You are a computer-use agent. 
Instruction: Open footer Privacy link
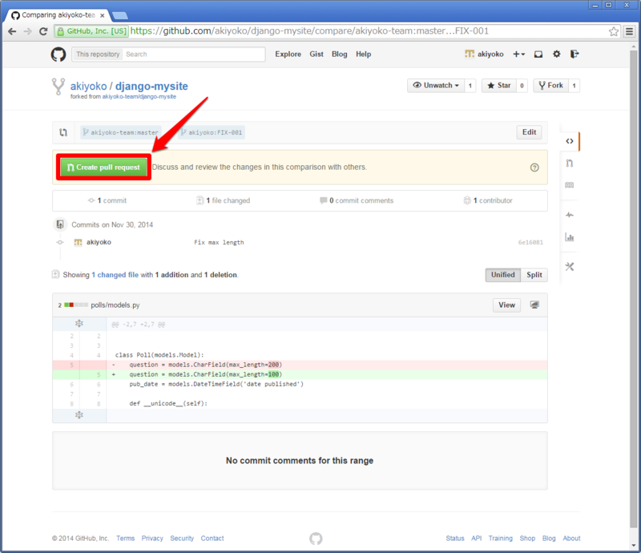coord(152,539)
